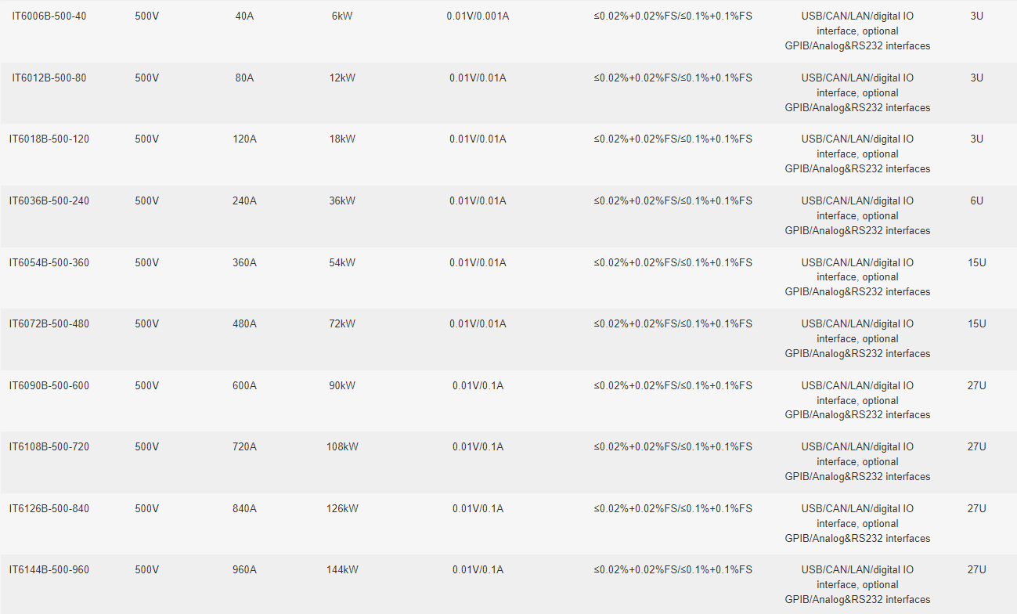Image resolution: width=1017 pixels, height=614 pixels.
Task: Select the IT6054B-500-360 model name
Action: tap(49, 262)
